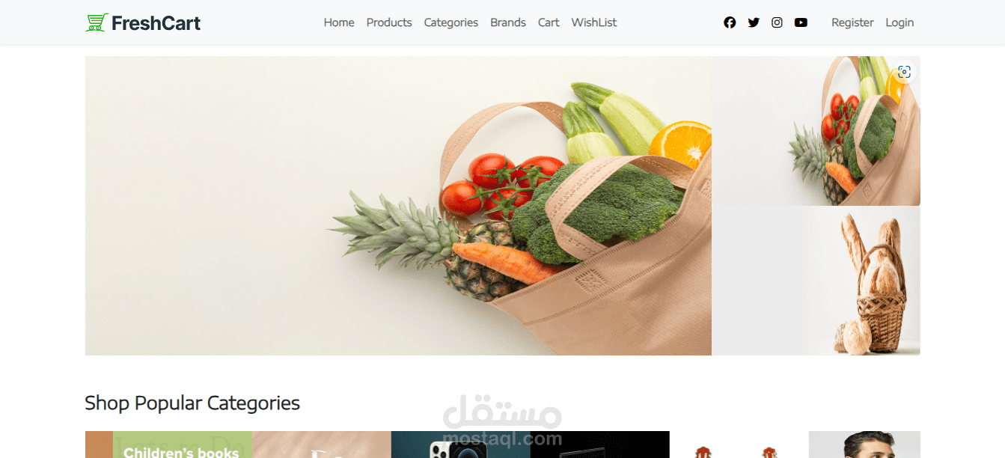Image resolution: width=1005 pixels, height=458 pixels.
Task: Open the WishList page
Action: 594,22
